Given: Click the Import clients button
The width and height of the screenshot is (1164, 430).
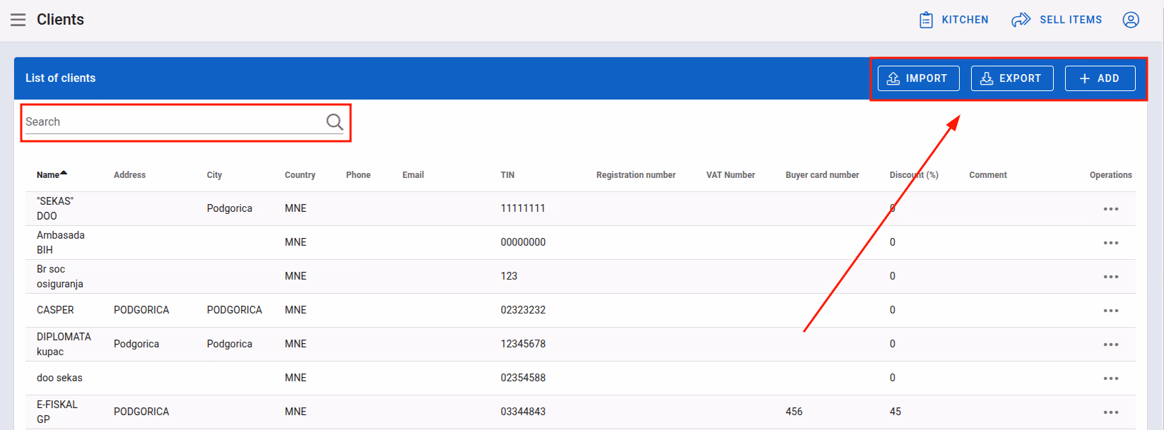Looking at the screenshot, I should pos(918,78).
